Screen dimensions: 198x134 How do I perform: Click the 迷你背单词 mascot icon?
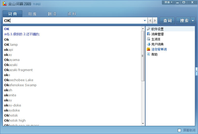148,49
